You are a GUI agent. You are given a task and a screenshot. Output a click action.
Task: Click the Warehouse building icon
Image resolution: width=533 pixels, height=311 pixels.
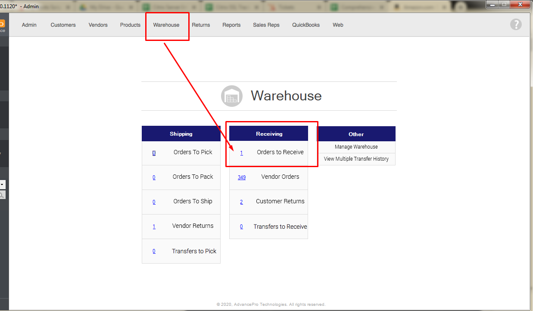pos(232,96)
